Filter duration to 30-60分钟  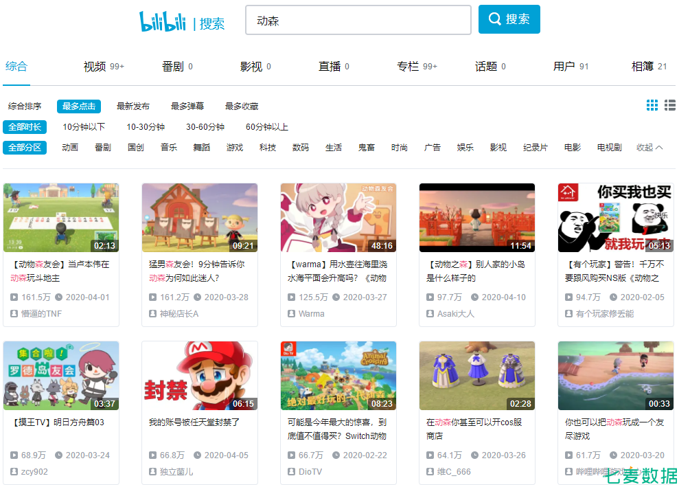coord(205,127)
